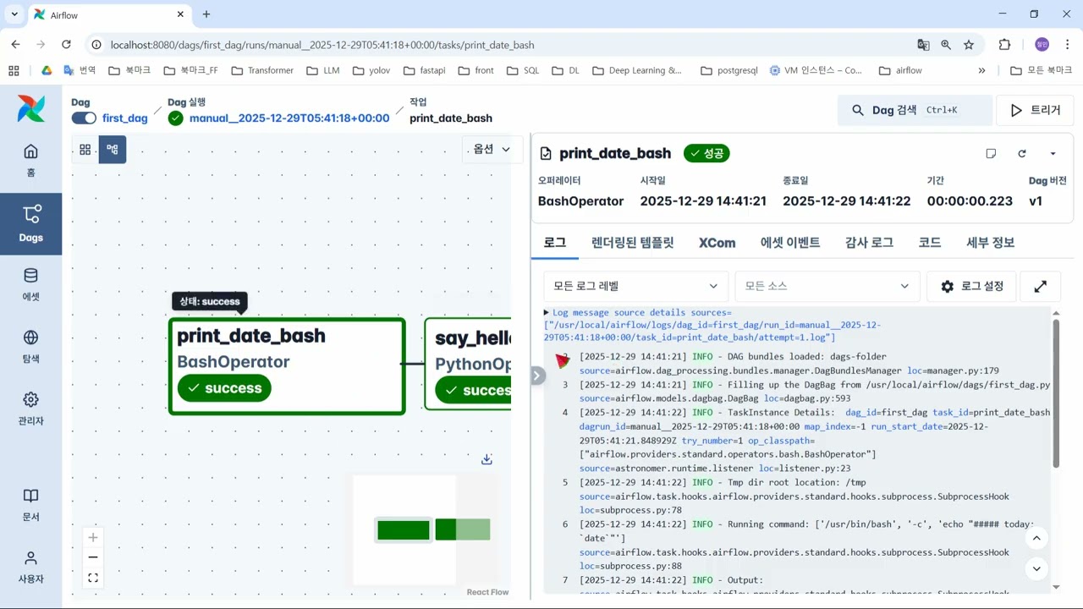The height and width of the screenshot is (609, 1083).
Task: Open the XCom tab
Action: pos(717,243)
